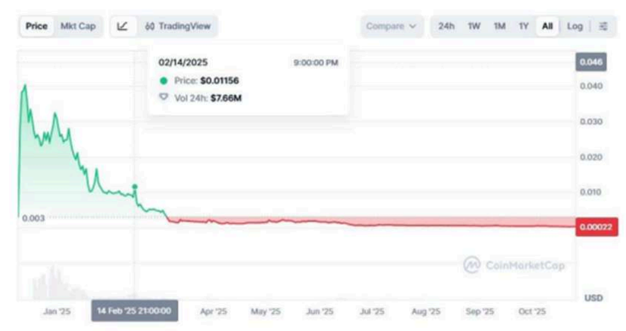The width and height of the screenshot is (626, 331).
Task: Switch the chart to Mkt Cap view
Action: tap(78, 26)
